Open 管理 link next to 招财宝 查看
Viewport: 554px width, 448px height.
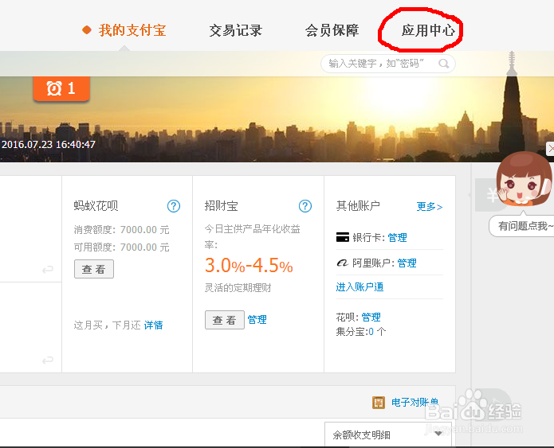point(257,320)
